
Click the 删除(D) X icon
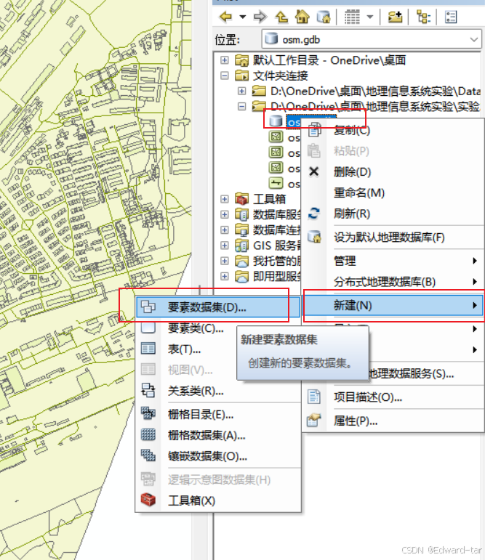(314, 172)
